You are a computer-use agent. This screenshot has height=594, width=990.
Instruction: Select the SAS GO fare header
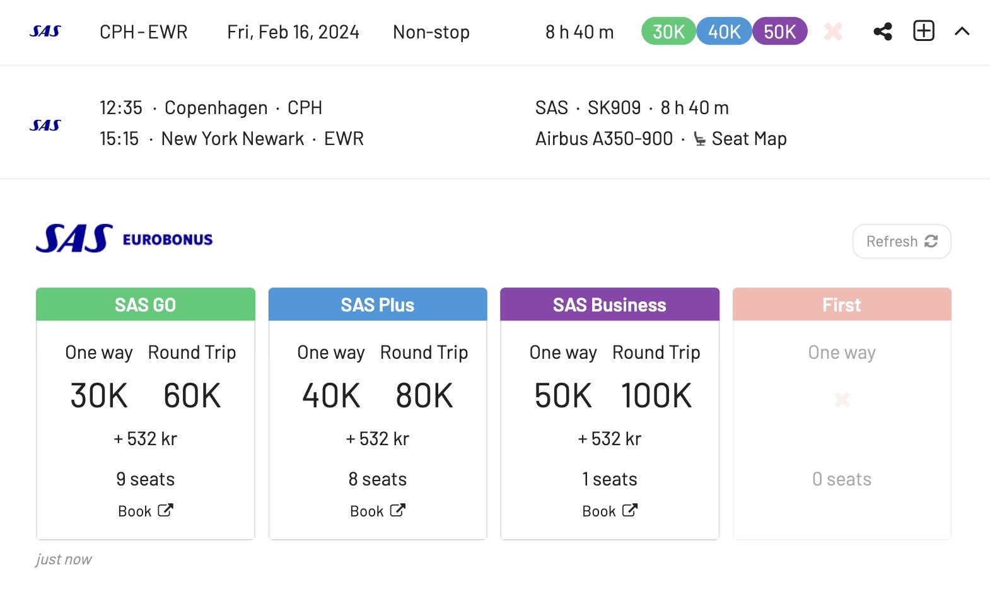click(x=146, y=305)
